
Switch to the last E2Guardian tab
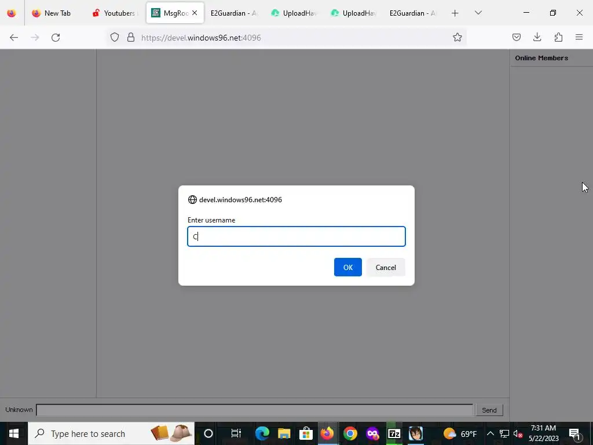click(413, 13)
